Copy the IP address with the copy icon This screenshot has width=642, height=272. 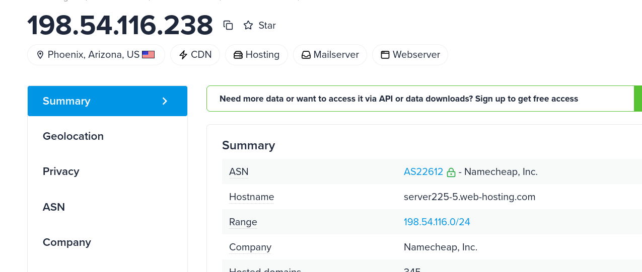[x=228, y=25]
